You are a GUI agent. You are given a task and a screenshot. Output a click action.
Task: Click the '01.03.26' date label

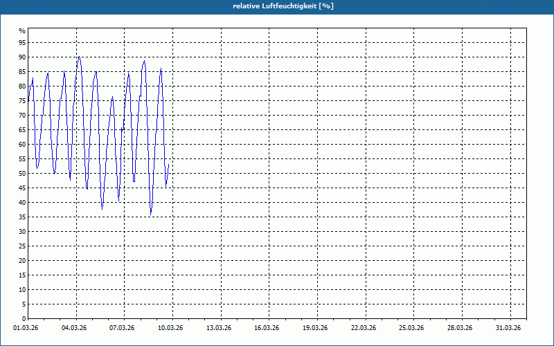tap(26, 328)
